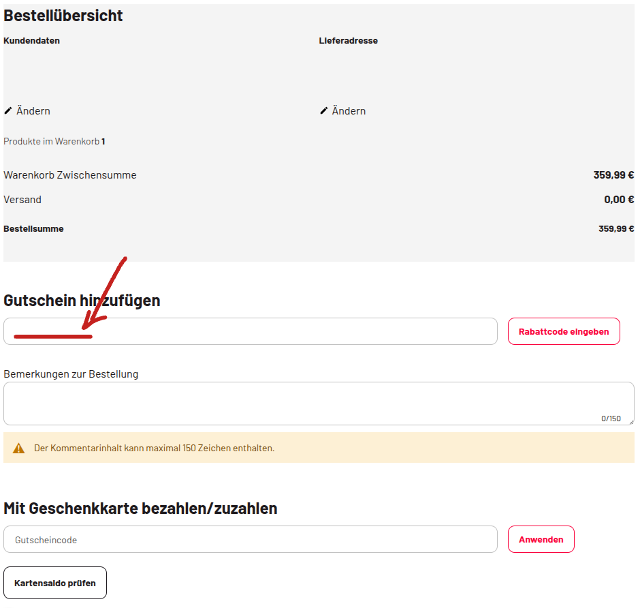Click the Produkte im Warenkorb label

coord(52,142)
